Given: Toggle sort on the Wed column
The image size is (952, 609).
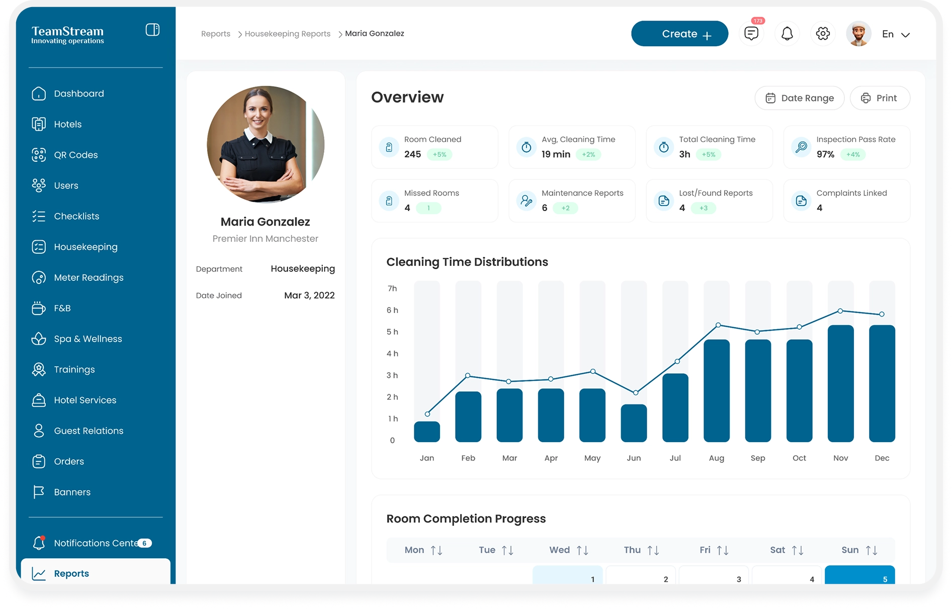Looking at the screenshot, I should point(582,550).
